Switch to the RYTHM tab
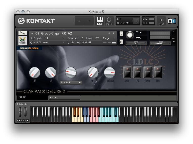Viewport: 193px width, 144px height. (64, 98)
